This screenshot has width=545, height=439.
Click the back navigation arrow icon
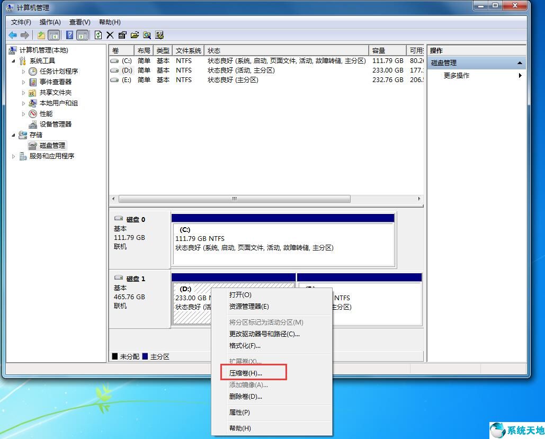click(x=12, y=35)
